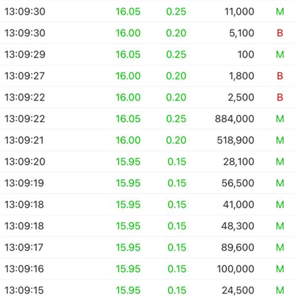Viewport: 296px width, 296px height.
Task: Click the 884,000 volume entry
Action: [x=234, y=119]
